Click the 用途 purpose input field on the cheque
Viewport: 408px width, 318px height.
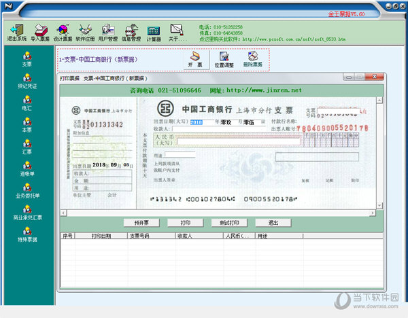(x=180, y=155)
